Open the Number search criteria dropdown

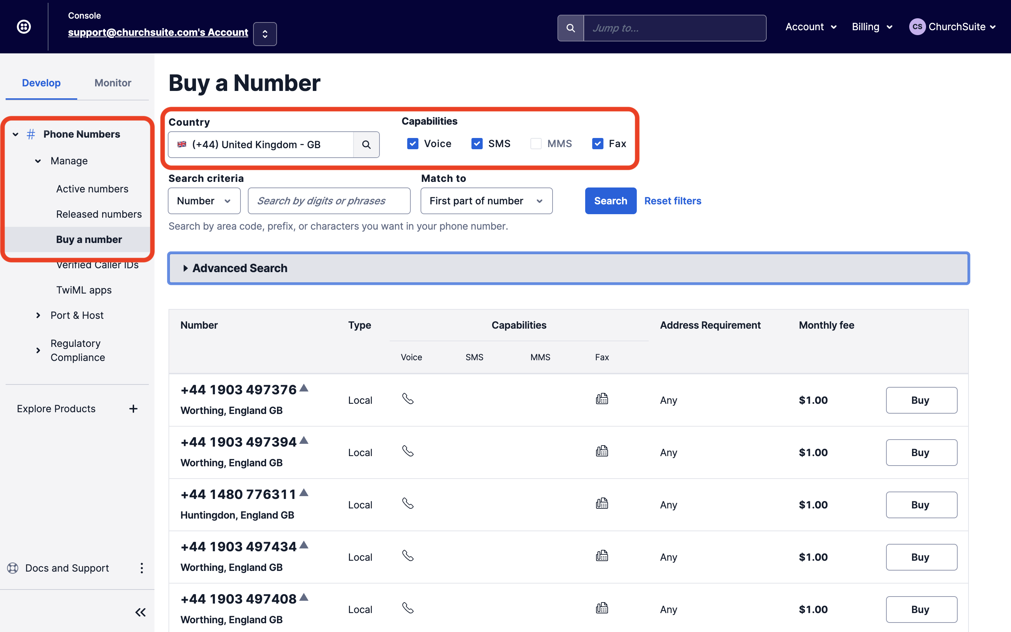coord(204,201)
